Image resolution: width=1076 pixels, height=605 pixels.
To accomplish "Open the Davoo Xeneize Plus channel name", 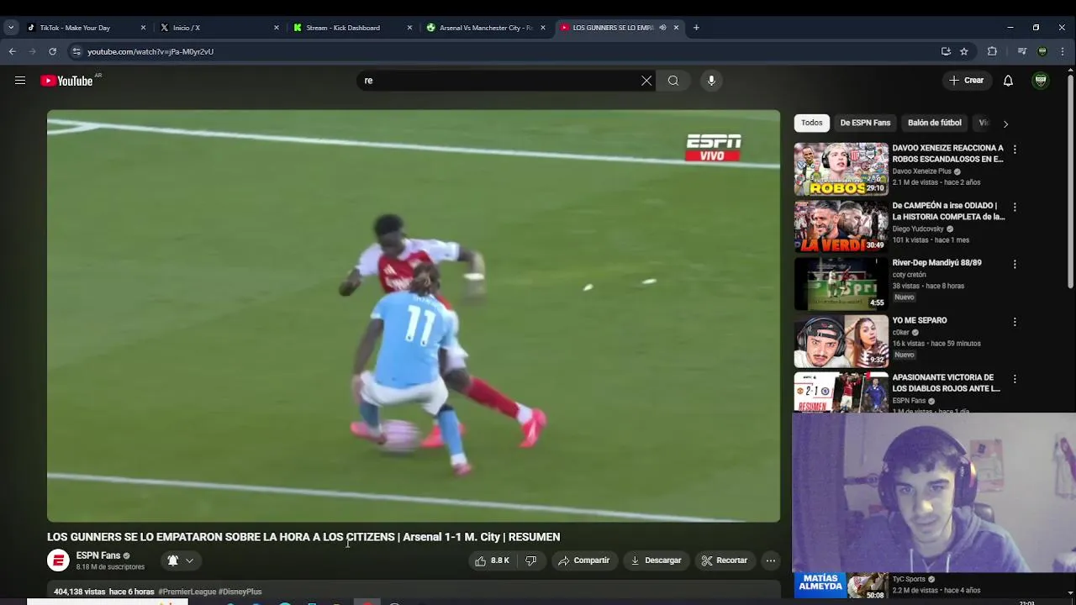I will (921, 171).
